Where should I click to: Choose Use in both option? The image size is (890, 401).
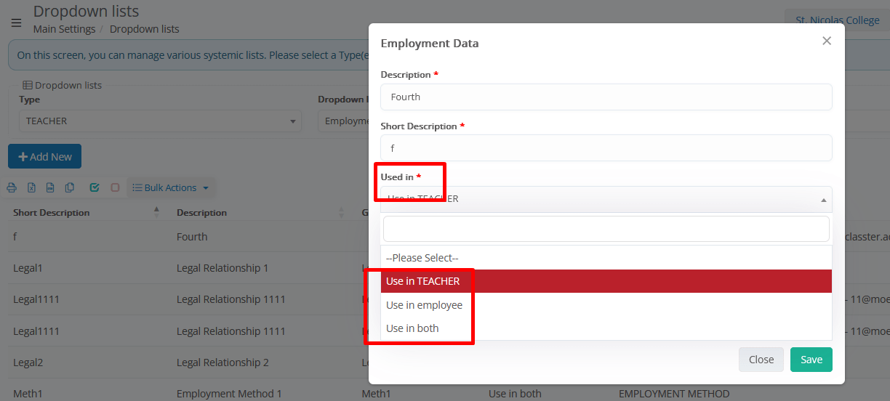pos(412,328)
